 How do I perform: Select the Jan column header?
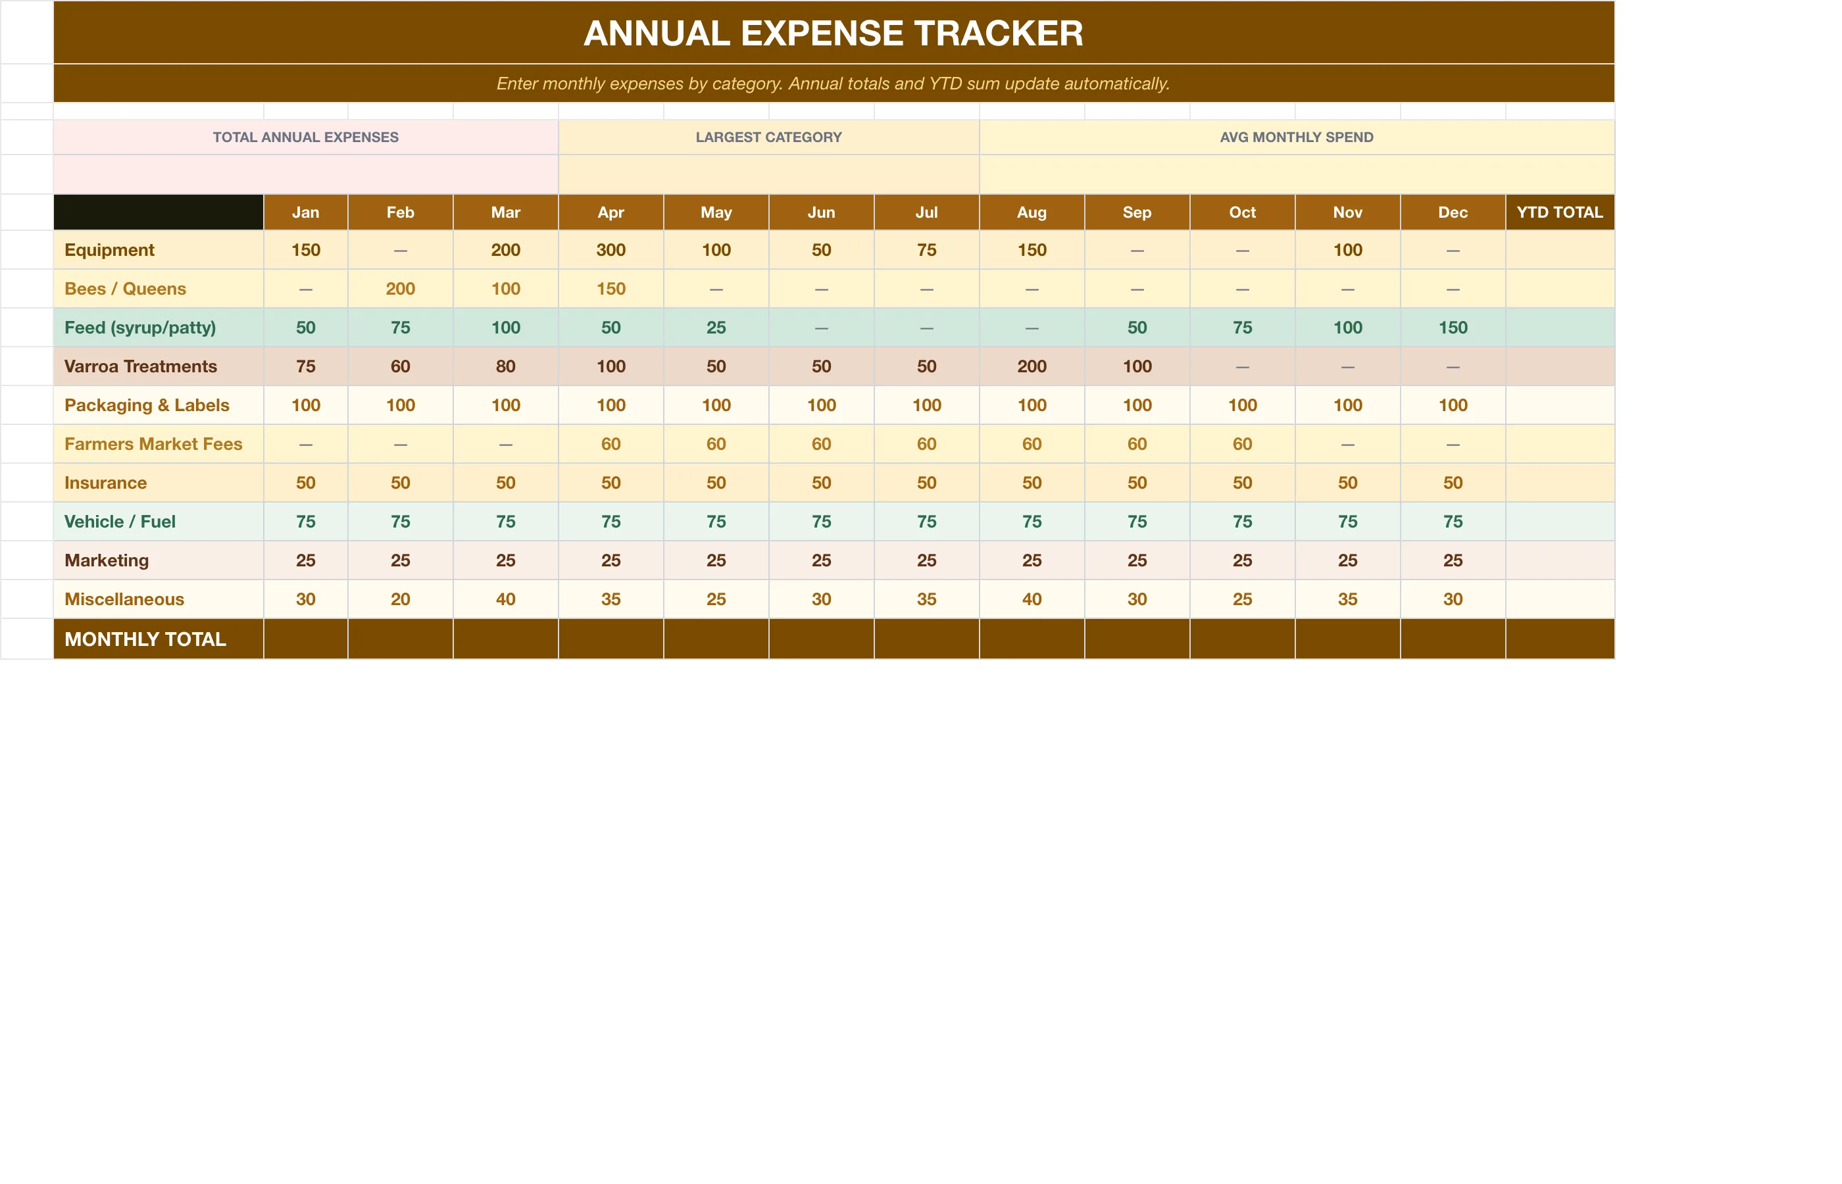305,212
